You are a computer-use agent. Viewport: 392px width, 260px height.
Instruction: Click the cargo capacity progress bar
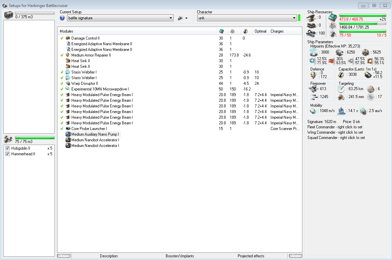(x=35, y=13)
